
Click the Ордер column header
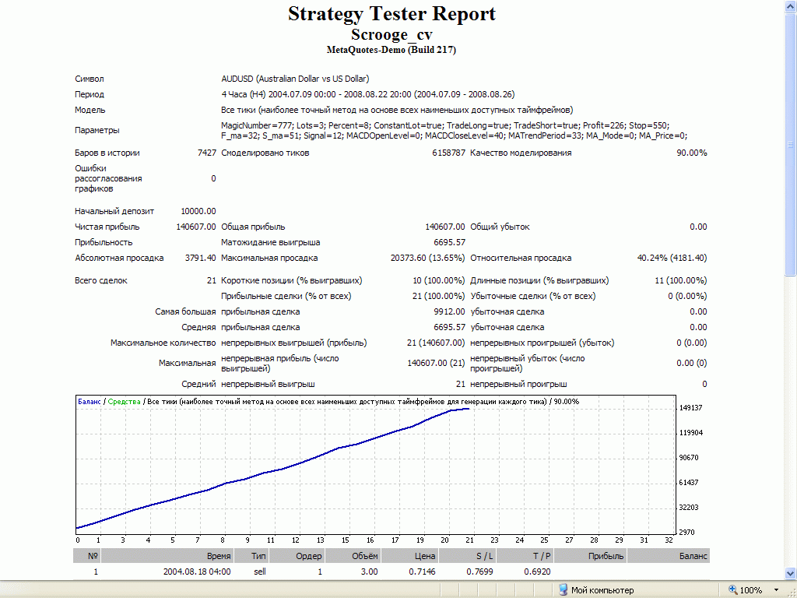(x=308, y=556)
